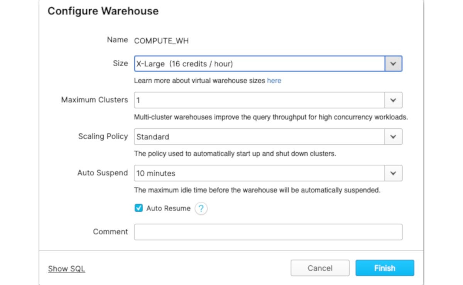Click inside the Comment input field
Image resolution: width=463 pixels, height=285 pixels.
(x=268, y=232)
